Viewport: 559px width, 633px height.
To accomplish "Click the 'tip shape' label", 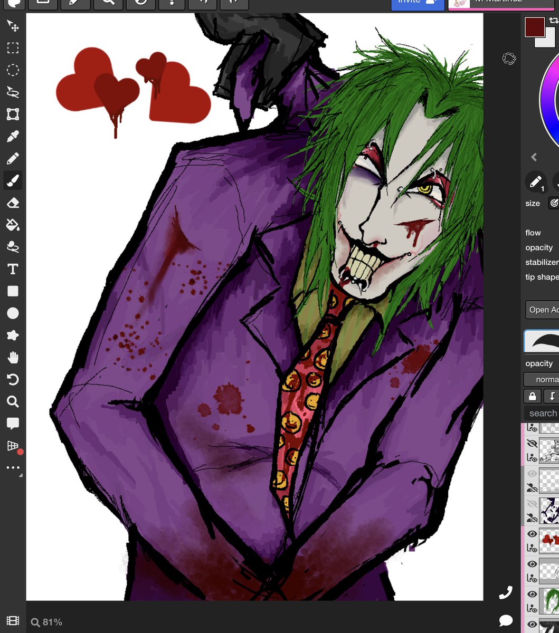I will click(542, 277).
